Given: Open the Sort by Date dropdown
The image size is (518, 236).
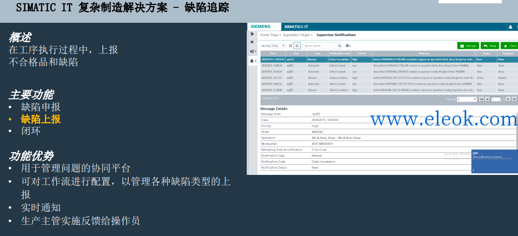Looking at the screenshot, I should [278, 46].
